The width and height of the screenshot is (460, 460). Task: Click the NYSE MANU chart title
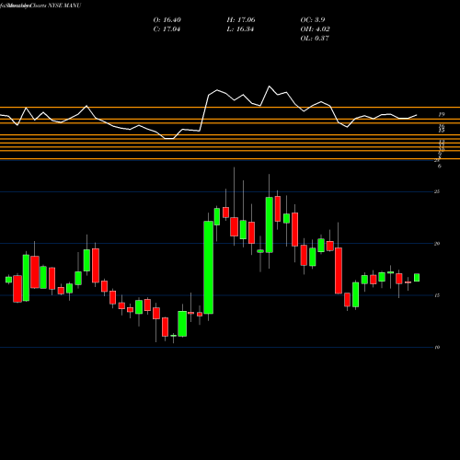coord(40,6)
